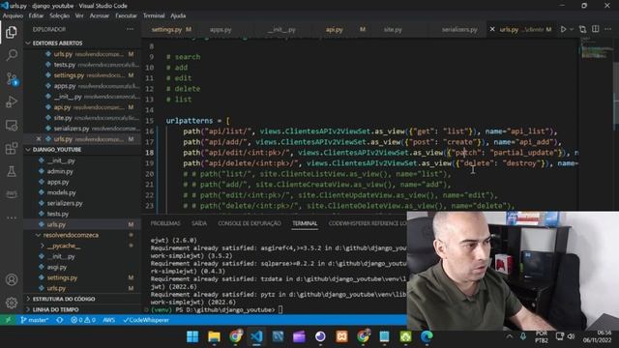619x348 pixels.
Task: Open the Testing flask view
Action: (x=12, y=171)
